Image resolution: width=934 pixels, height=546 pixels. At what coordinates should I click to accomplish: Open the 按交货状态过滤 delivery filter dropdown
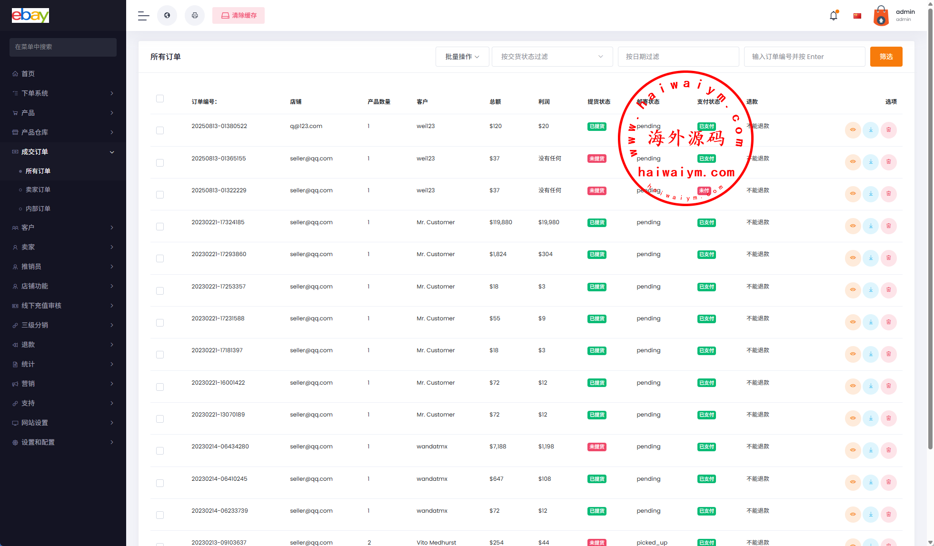coord(552,57)
